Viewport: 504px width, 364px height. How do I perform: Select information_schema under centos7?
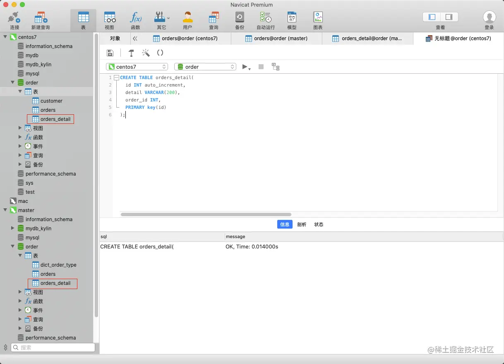[49, 46]
